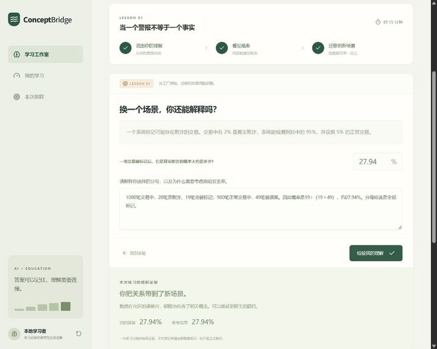Screen dimensions: 437x349
Task: Click the % unit label in input
Action: coord(394,161)
